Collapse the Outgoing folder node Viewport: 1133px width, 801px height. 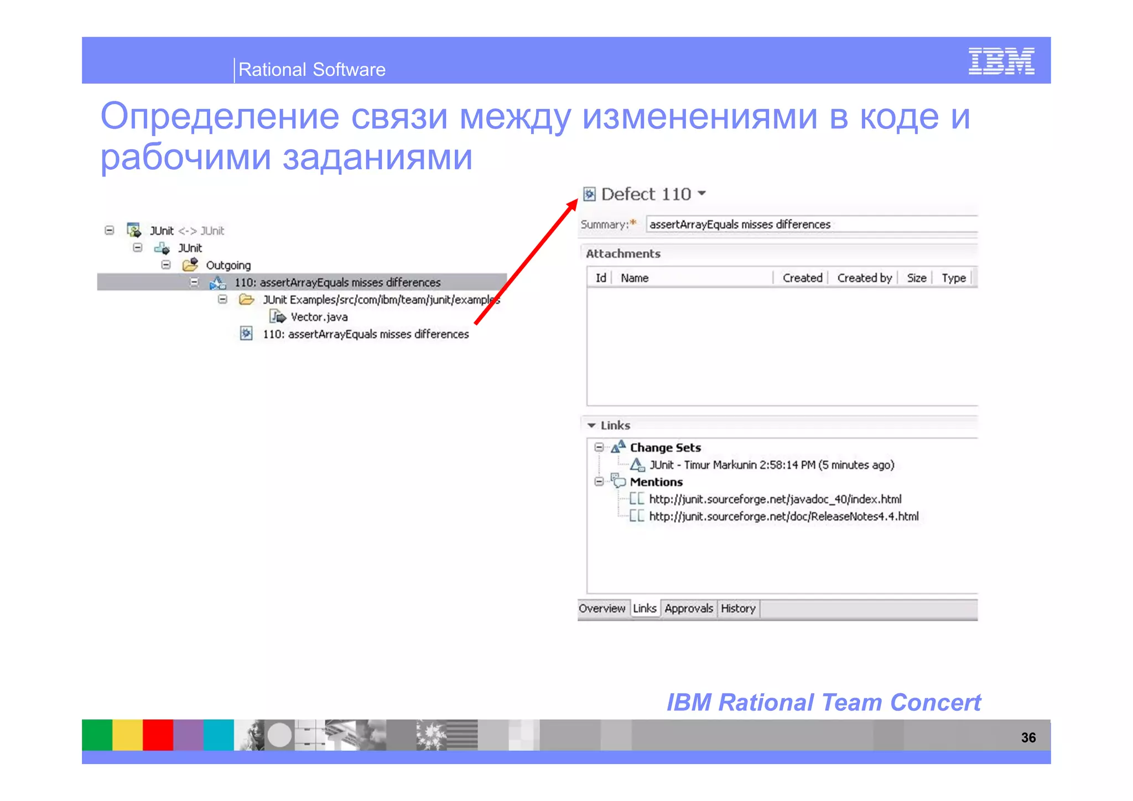166,264
